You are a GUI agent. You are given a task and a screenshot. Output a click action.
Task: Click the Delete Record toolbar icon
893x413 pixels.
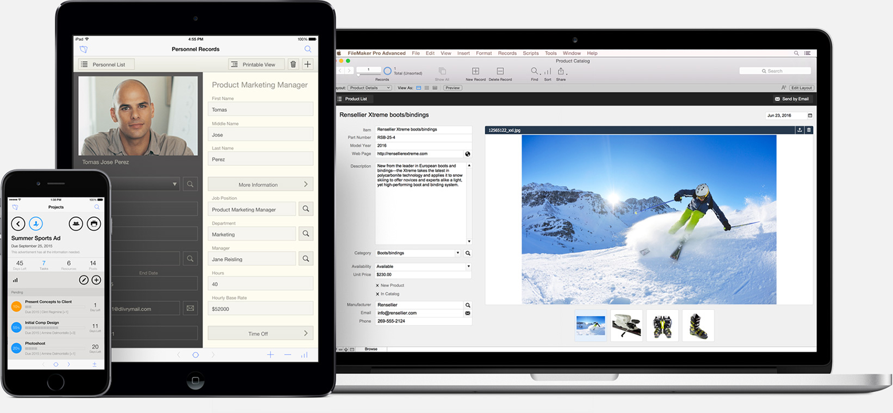[x=500, y=72]
